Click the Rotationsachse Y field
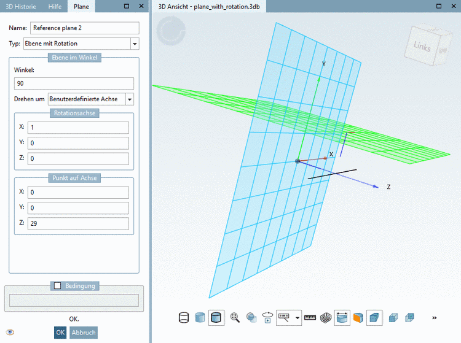Viewport: 461px width, 343px height. [78, 143]
